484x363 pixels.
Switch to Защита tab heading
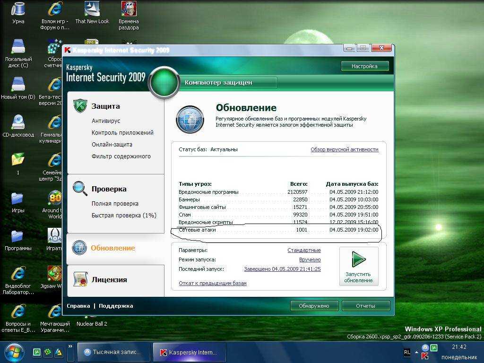(x=105, y=106)
